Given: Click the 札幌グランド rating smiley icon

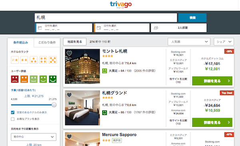Looking at the screenshot, I should 104,112.
